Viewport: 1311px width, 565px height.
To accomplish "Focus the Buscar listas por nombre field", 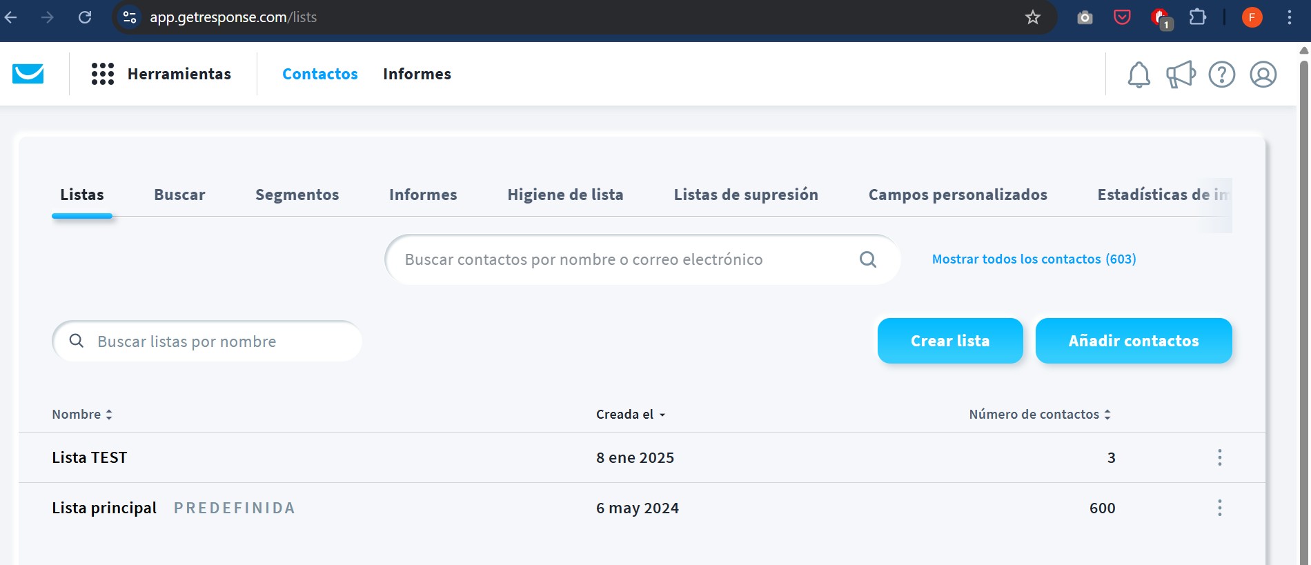I will click(x=221, y=341).
